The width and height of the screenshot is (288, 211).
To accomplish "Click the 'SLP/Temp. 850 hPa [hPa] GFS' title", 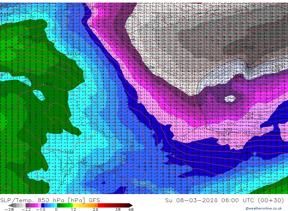I will (50, 200).
